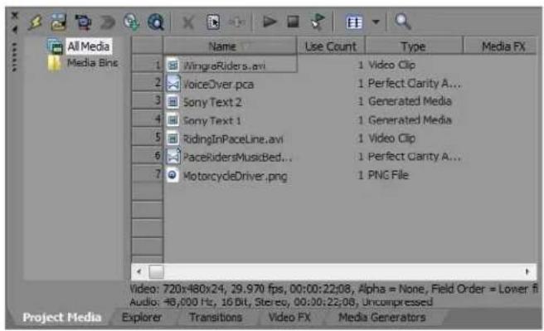
Task: Click the Remove Unused Media lightning icon
Action: [x=35, y=22]
